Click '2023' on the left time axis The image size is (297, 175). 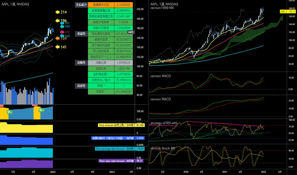[x=112, y=172]
